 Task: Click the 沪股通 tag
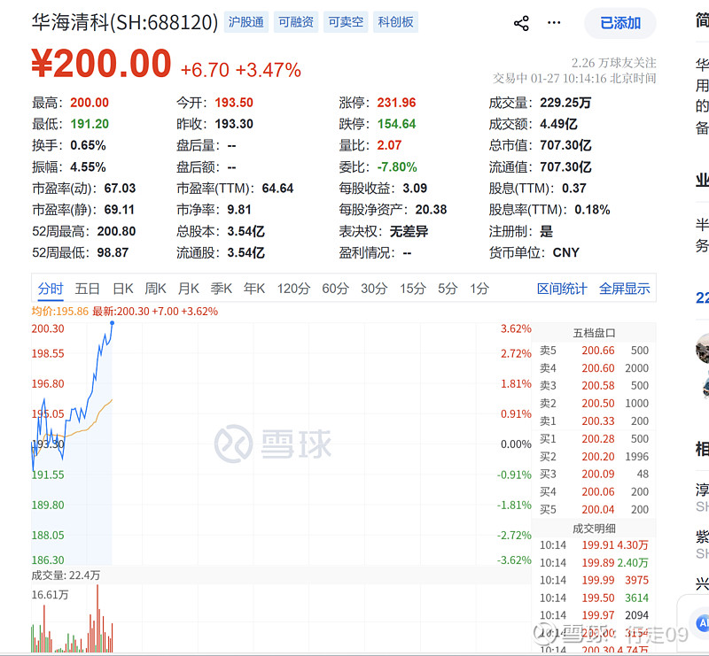(246, 22)
